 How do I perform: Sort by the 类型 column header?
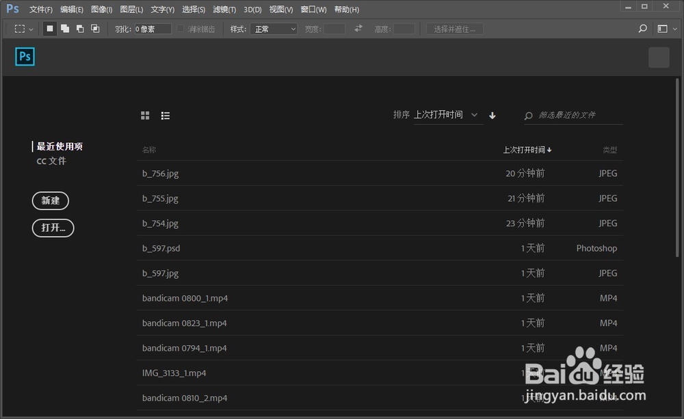point(610,150)
